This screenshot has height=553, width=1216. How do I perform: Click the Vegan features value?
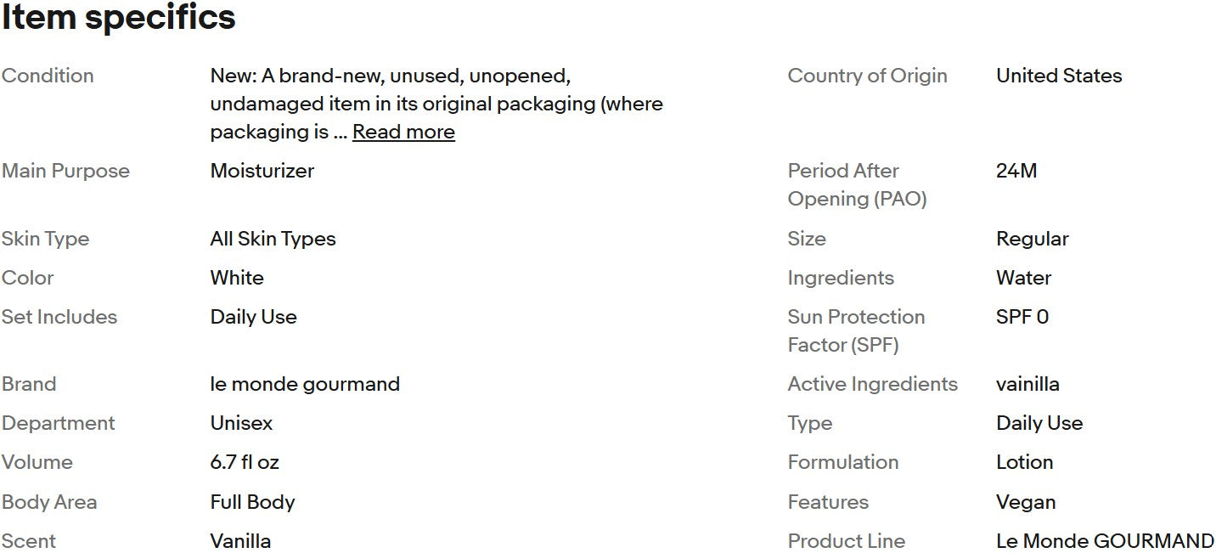(1026, 502)
